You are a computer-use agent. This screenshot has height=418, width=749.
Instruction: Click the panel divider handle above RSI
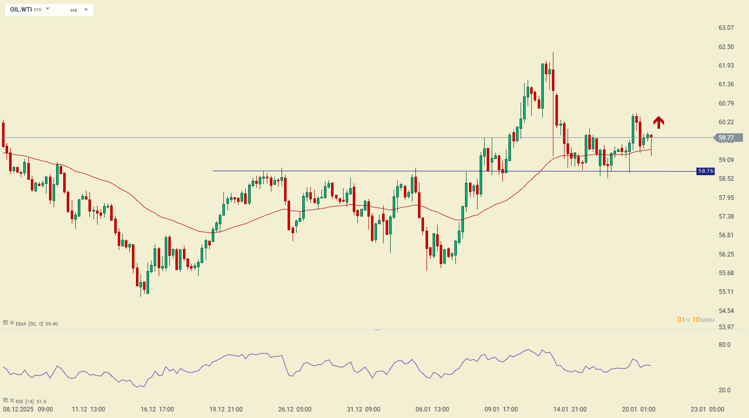(378, 330)
